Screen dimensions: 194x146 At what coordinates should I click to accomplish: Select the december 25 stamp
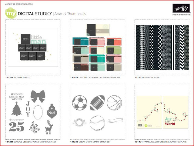[17, 125]
